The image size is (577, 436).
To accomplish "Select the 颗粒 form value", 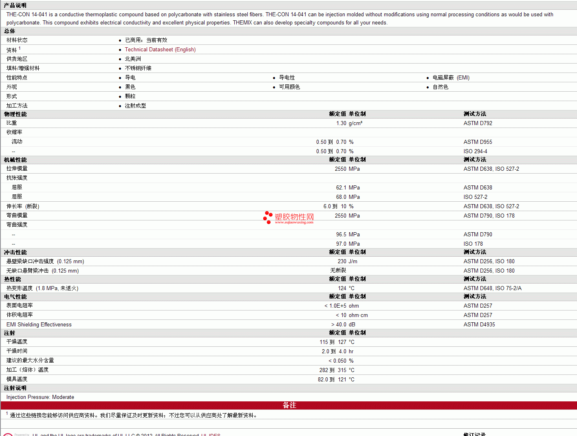I will pyautogui.click(x=130, y=96).
